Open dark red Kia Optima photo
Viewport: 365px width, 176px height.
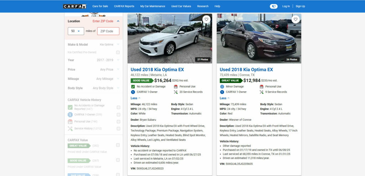(x=259, y=38)
